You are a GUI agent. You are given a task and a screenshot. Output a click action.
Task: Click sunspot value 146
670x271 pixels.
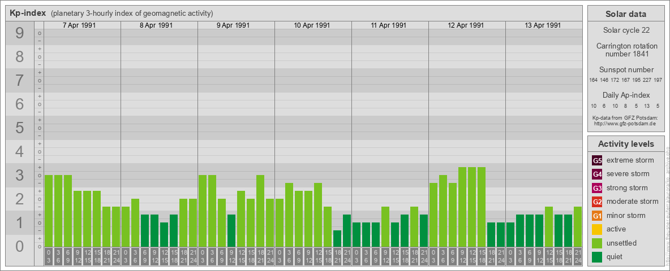pyautogui.click(x=604, y=80)
